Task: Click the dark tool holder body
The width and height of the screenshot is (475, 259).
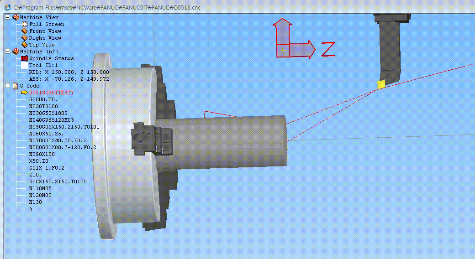Action: point(390,48)
